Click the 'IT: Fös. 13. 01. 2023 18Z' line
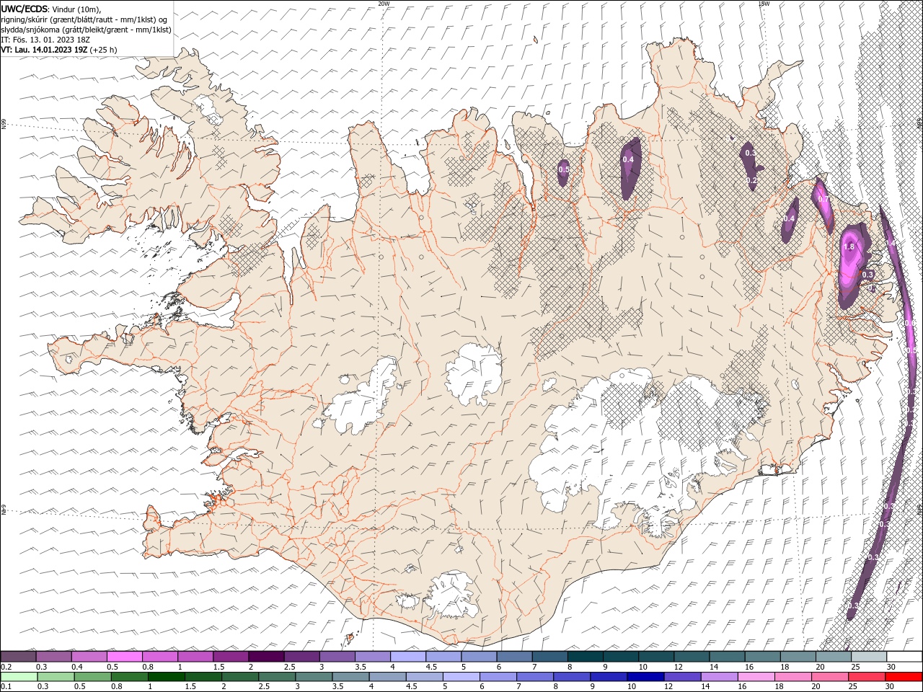Screen dimensions: 923x692 45,40
